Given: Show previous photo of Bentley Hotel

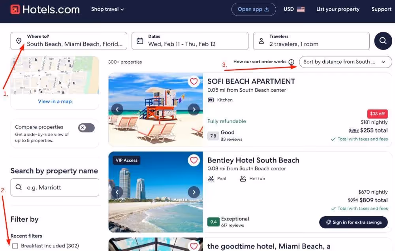Looking at the screenshot, I should (x=117, y=192).
